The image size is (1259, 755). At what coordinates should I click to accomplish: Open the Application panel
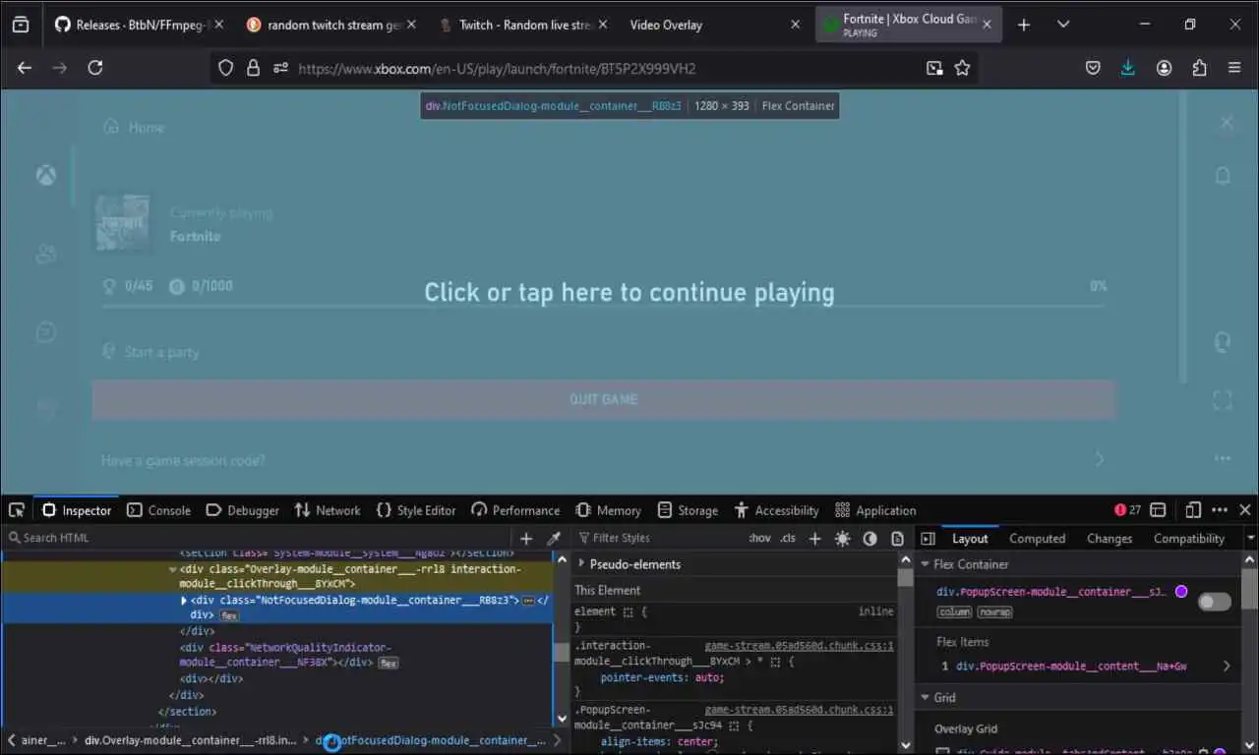point(875,510)
